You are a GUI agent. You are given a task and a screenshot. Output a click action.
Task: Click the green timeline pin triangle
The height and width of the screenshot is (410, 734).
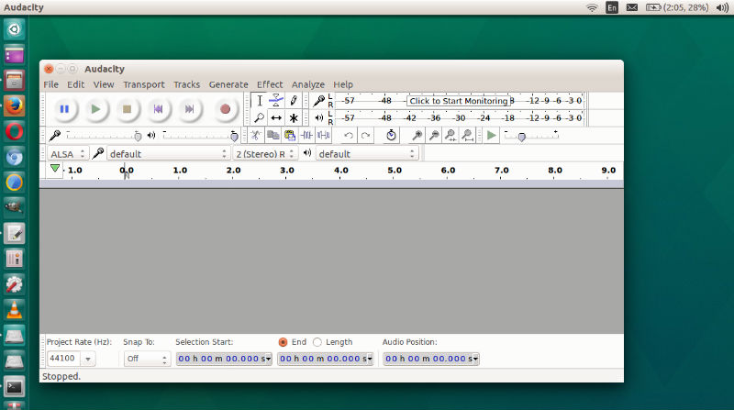pyautogui.click(x=55, y=169)
